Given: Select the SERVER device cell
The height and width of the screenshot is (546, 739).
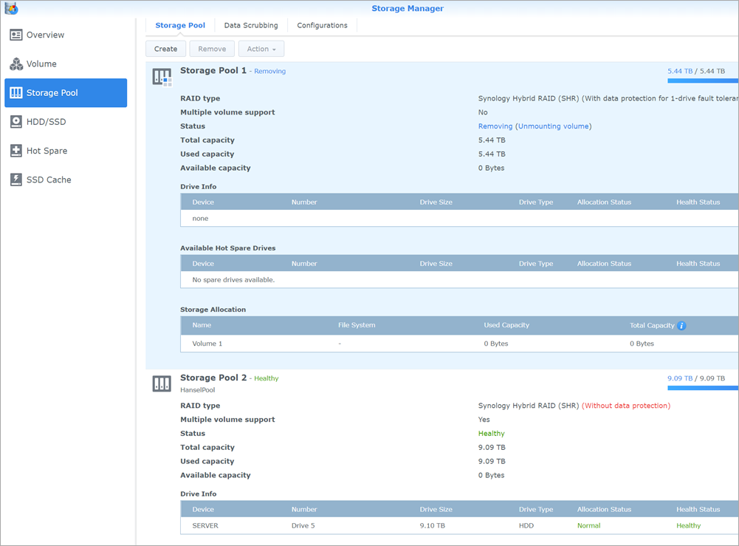Looking at the screenshot, I should (205, 526).
